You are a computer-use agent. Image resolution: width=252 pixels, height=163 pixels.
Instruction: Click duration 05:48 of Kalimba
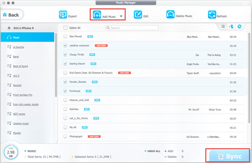[x=233, y=110]
